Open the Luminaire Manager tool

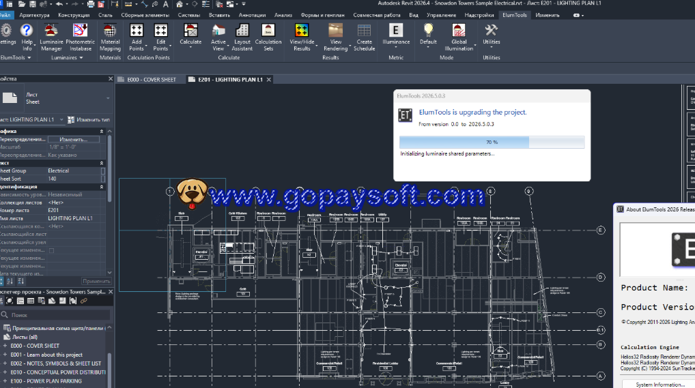coord(51,36)
